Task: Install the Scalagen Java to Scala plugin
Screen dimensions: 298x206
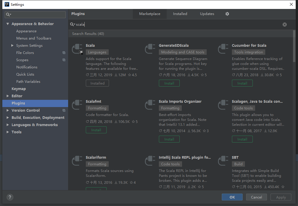Action: pyautogui.click(x=242, y=139)
